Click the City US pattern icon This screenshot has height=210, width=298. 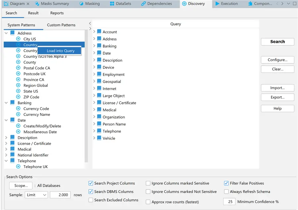point(18,39)
